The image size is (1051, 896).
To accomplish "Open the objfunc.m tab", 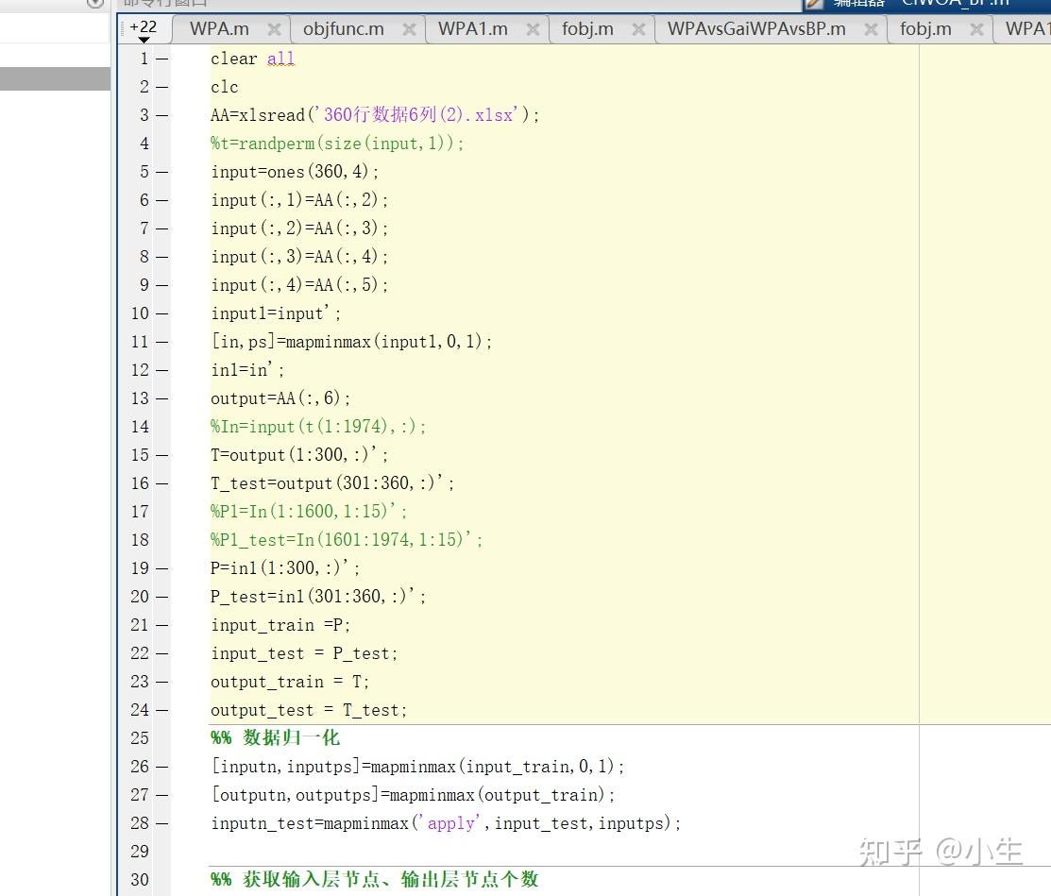I will pyautogui.click(x=343, y=29).
